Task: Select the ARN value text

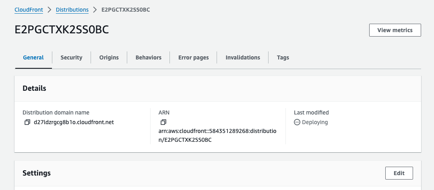Action: click(x=217, y=136)
